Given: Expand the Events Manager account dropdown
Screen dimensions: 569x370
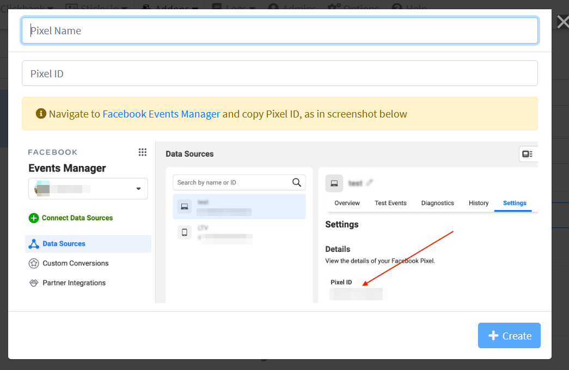Looking at the screenshot, I should pos(138,189).
